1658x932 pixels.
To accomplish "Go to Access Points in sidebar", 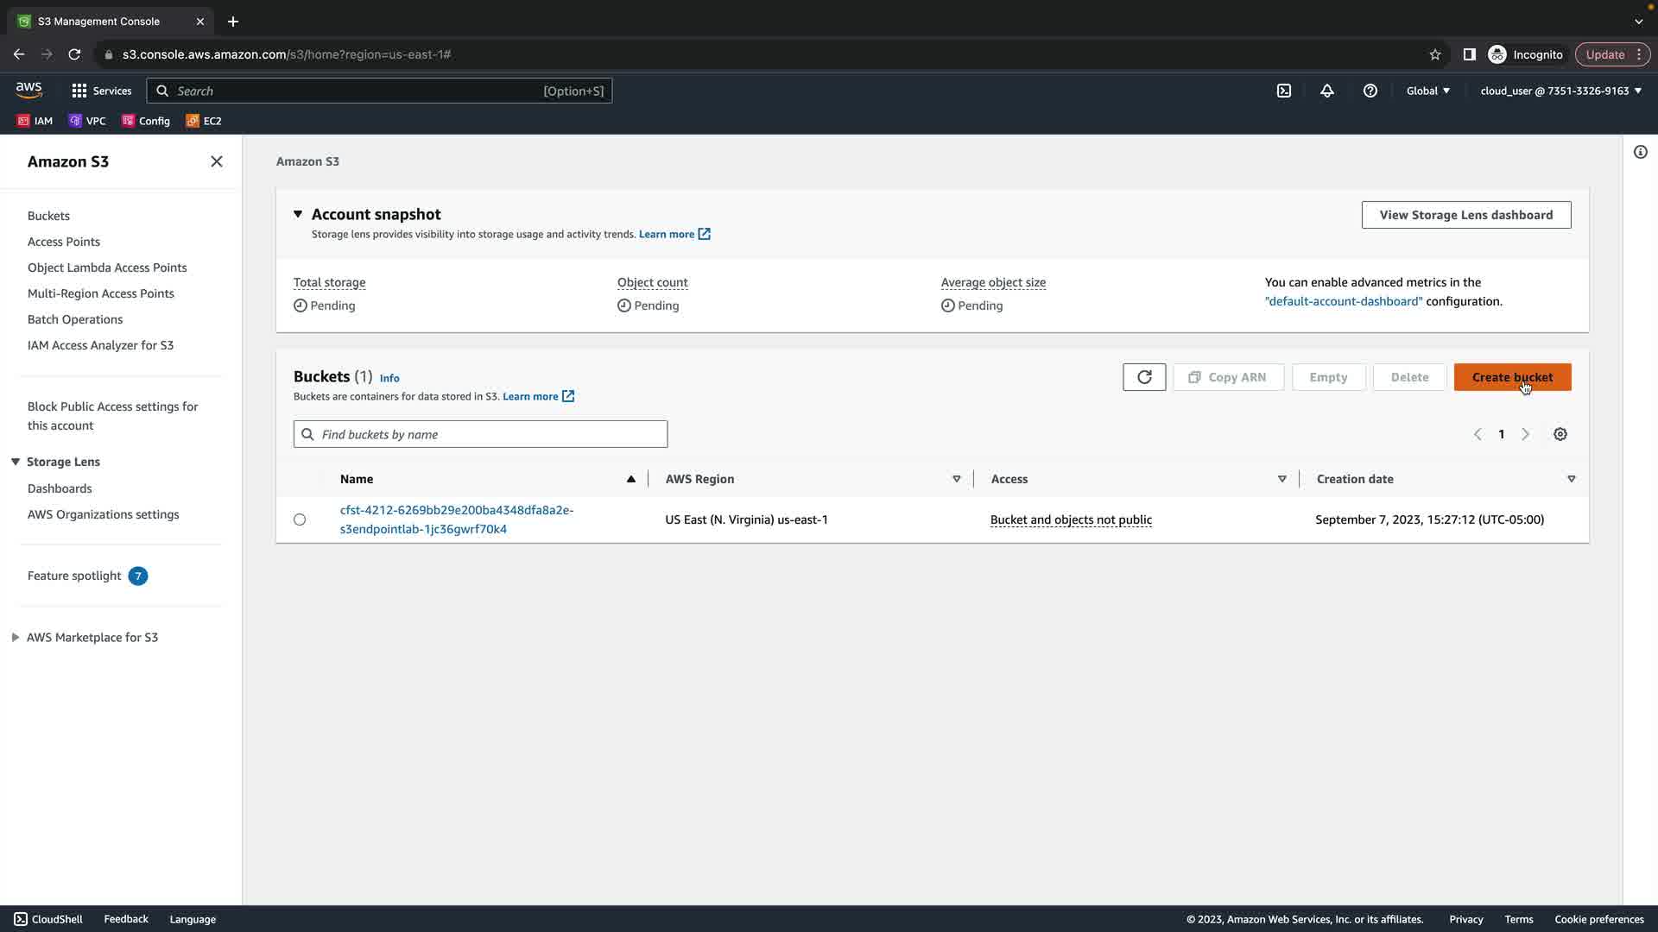I will coord(64,242).
